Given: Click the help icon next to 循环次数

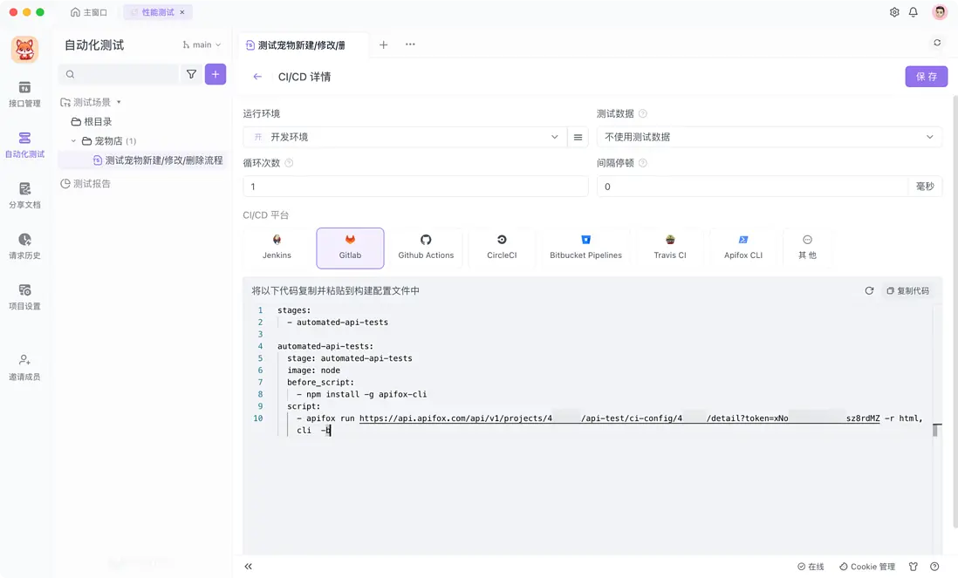Looking at the screenshot, I should (x=289, y=163).
